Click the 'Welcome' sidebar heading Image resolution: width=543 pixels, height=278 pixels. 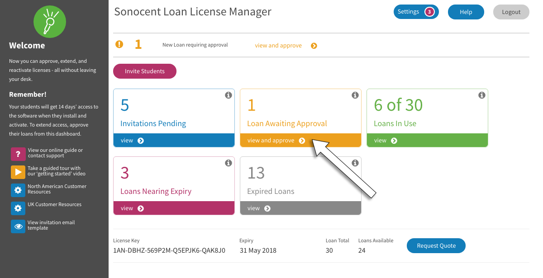27,46
